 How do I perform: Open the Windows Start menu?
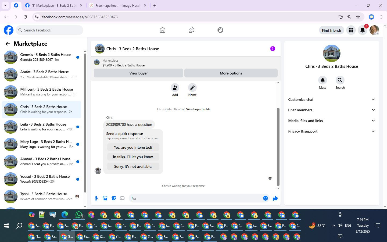(6, 226)
